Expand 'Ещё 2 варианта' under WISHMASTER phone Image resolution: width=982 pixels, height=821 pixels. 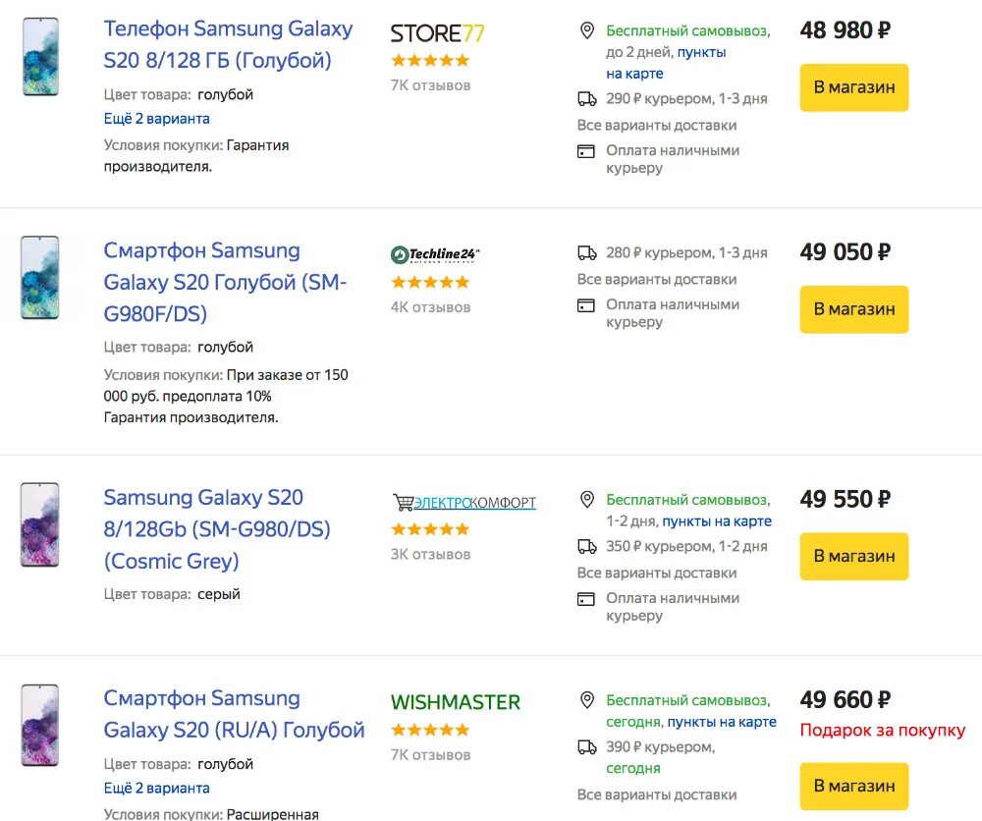tap(156, 788)
